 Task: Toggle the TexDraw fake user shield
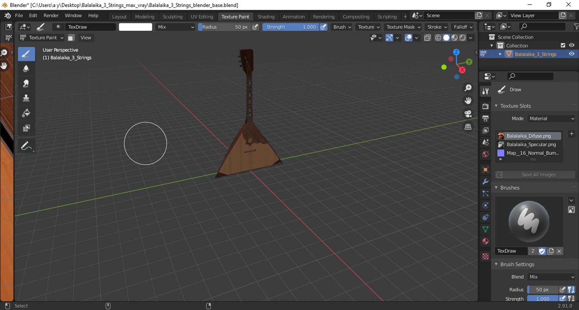pyautogui.click(x=542, y=251)
